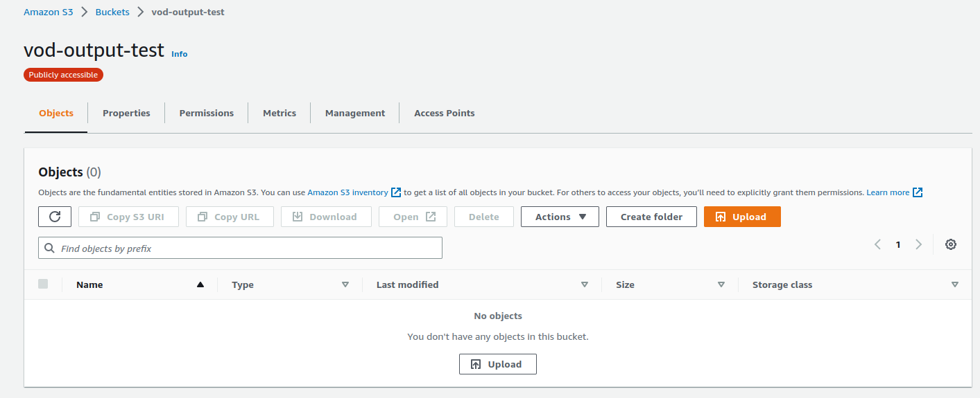Toggle the select all objects checkbox
Screen dimensions: 980x398
pyautogui.click(x=43, y=284)
